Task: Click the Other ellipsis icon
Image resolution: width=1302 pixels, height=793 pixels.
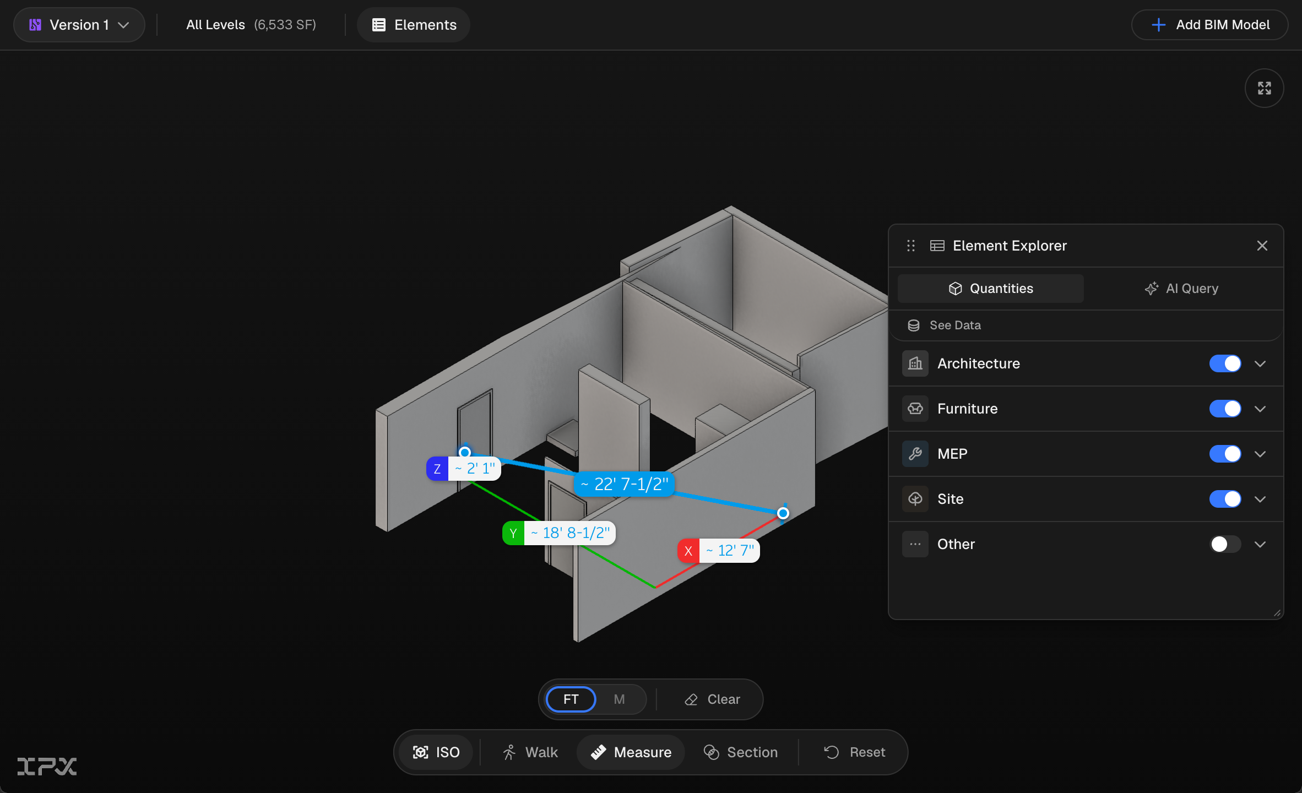Action: tap(915, 544)
